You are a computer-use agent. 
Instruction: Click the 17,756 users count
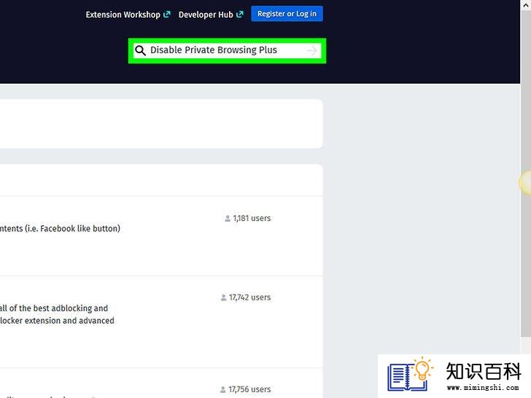point(249,389)
